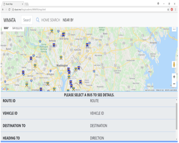This screenshot has width=179, height=143.
Task: Zoom out the map with minus button
Action: pos(174,84)
